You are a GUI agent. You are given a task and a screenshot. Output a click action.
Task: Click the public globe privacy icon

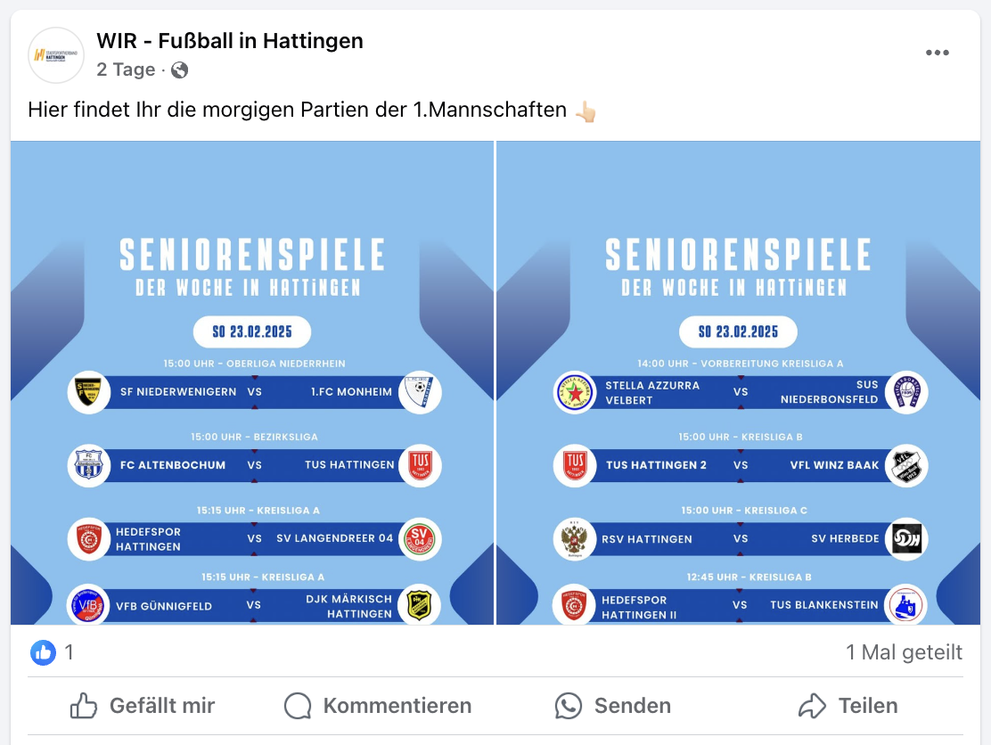click(x=180, y=70)
